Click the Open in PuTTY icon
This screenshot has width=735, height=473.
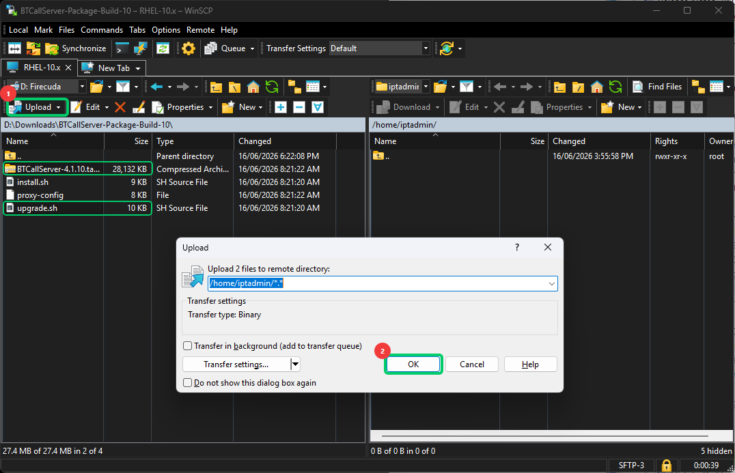click(x=140, y=48)
